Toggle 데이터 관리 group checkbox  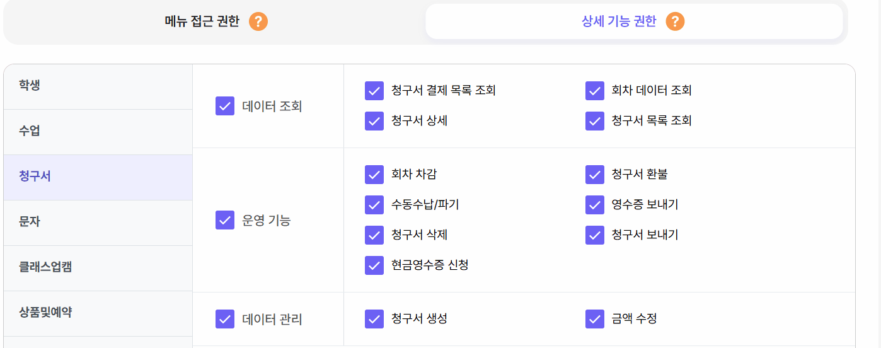(225, 319)
